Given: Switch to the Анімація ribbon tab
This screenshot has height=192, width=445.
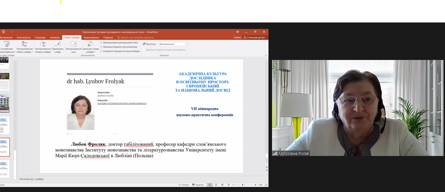Looking at the screenshot, I should click(54, 37).
